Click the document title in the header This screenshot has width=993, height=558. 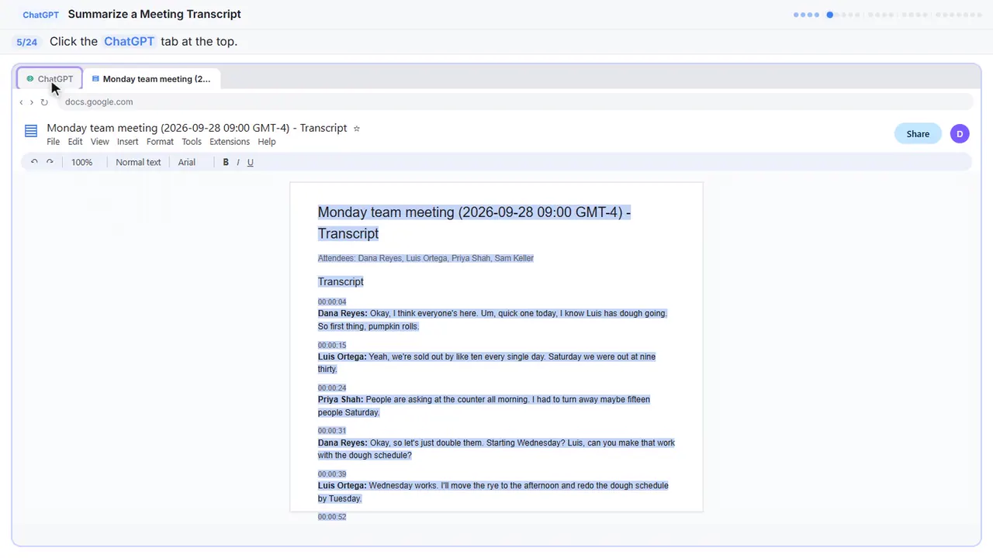[197, 128]
